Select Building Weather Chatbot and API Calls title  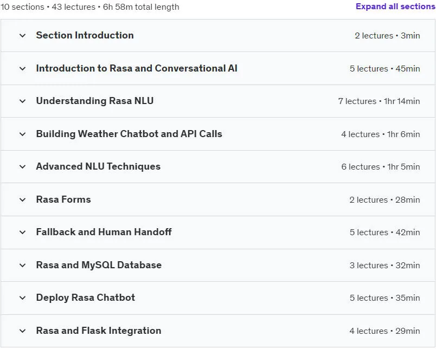(x=129, y=134)
